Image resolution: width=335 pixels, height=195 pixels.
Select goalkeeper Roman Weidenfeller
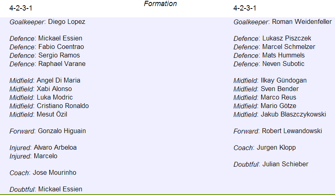pyautogui.click(x=301, y=22)
